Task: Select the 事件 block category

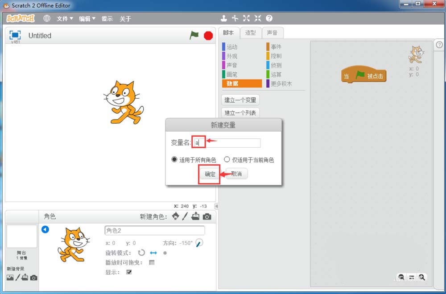Action: pos(285,47)
